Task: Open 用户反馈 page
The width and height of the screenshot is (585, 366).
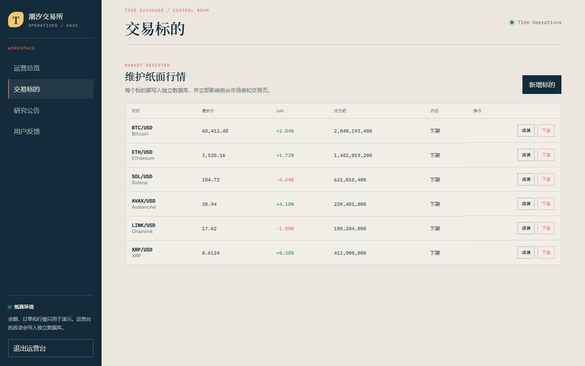Action: pos(51,131)
